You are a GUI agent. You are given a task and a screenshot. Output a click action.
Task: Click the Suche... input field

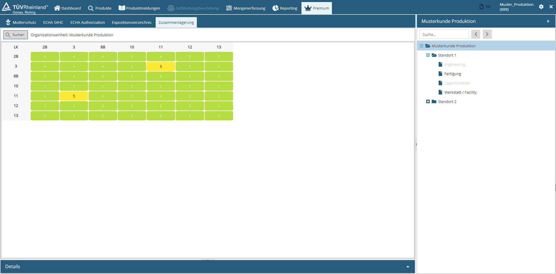[444, 35]
